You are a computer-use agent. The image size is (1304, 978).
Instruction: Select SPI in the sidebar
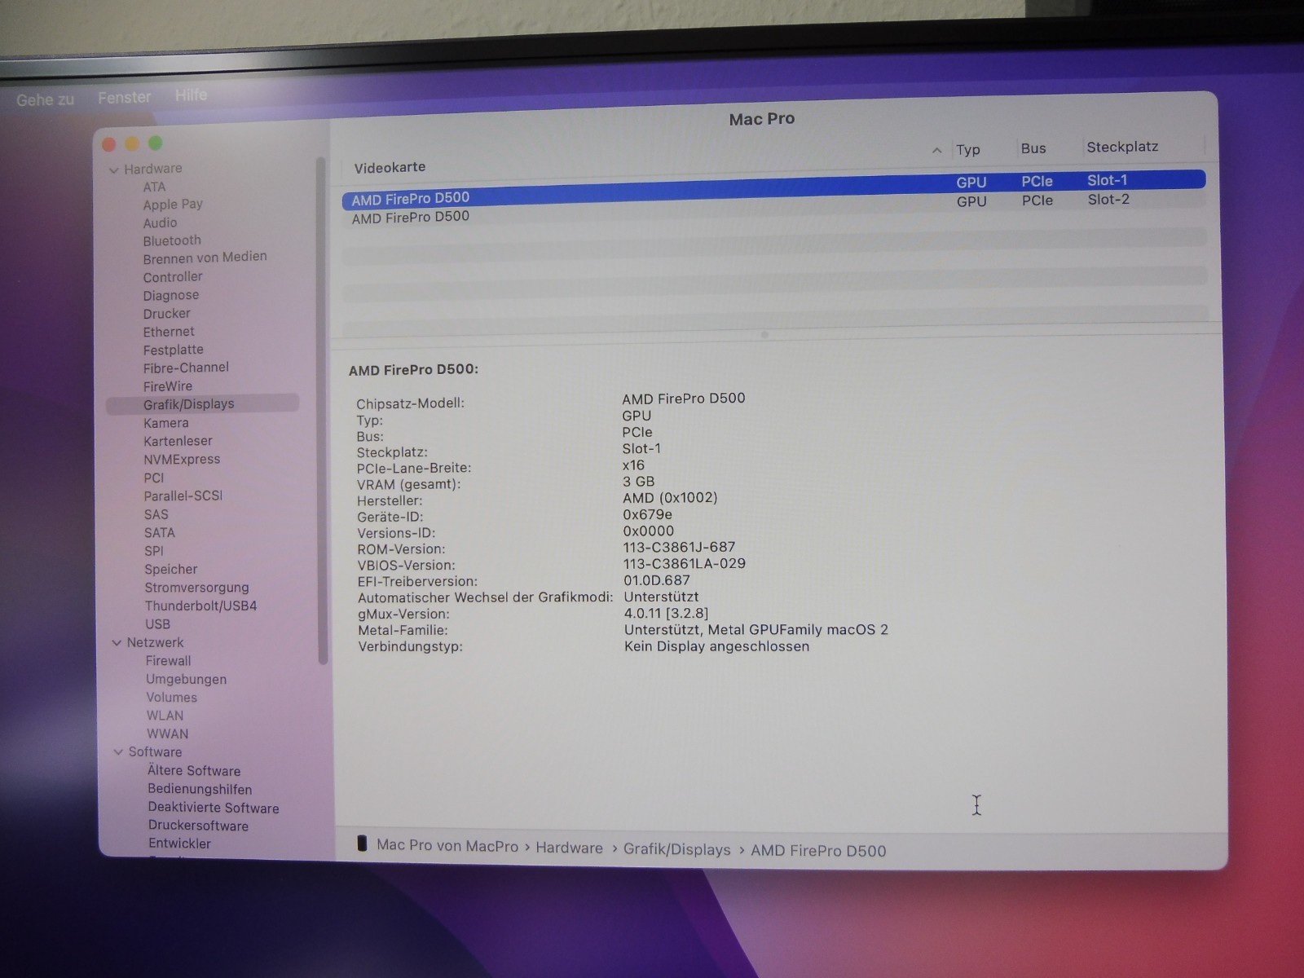154,551
